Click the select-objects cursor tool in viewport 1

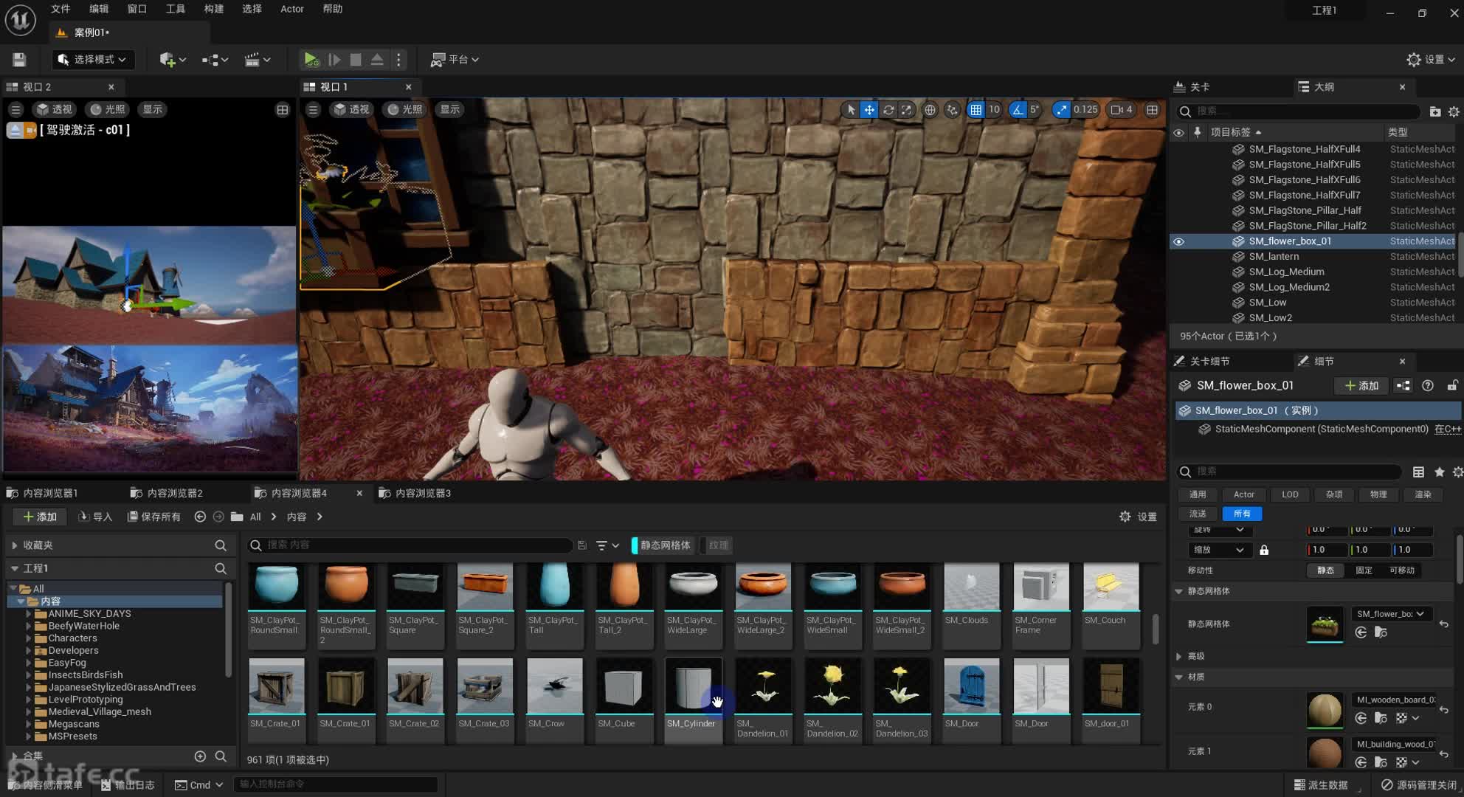[851, 110]
